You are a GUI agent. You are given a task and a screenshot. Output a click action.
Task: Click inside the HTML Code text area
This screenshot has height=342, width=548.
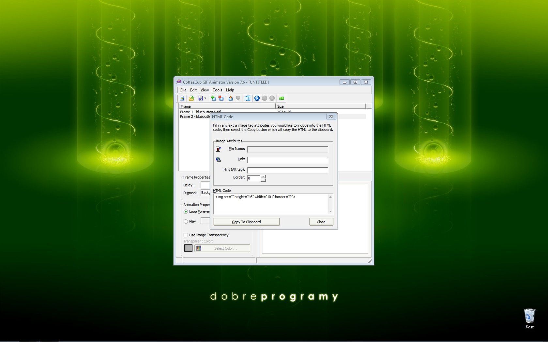271,204
